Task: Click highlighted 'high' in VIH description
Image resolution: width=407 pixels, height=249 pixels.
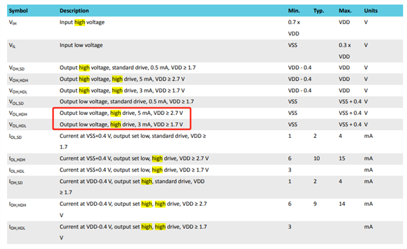Action: [79, 22]
